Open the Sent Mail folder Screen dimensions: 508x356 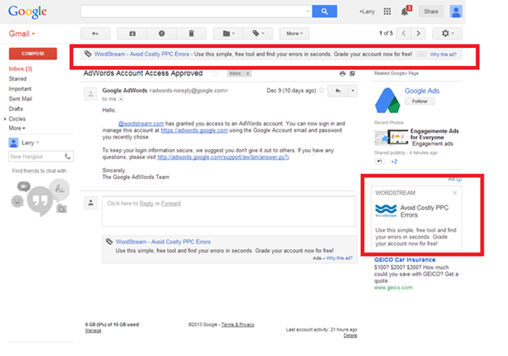(x=20, y=99)
